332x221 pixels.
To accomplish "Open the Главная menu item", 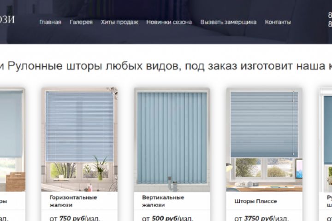I will pos(50,22).
